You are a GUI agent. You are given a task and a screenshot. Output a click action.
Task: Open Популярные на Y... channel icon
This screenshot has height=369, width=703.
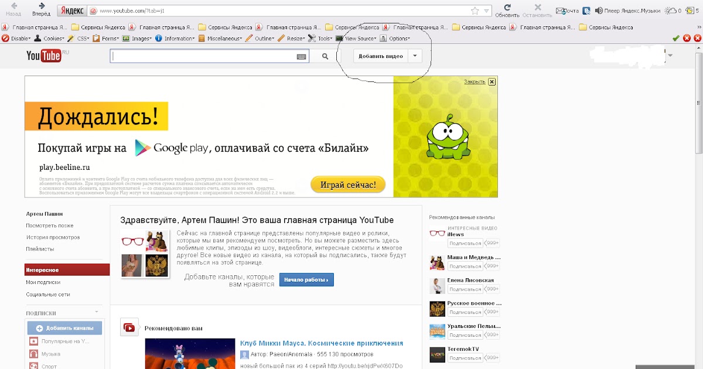click(x=34, y=341)
